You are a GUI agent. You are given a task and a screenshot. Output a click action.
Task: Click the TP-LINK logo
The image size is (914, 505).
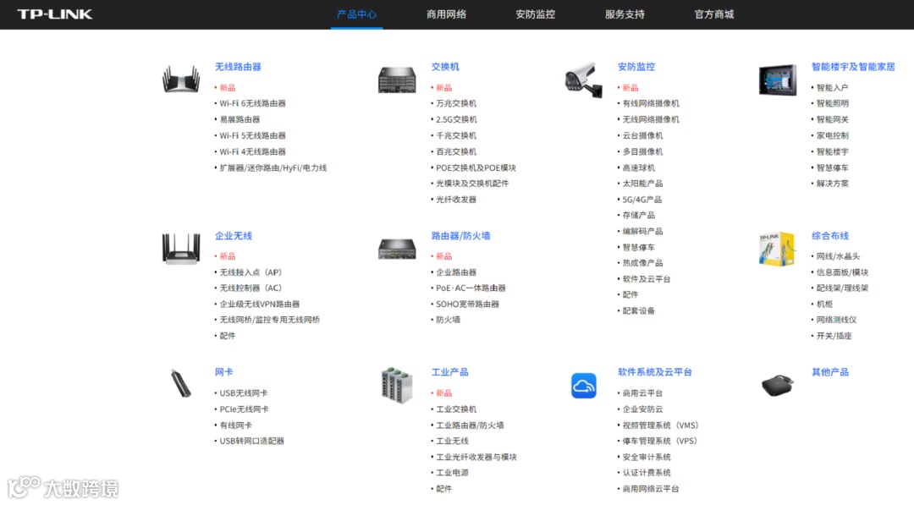click(54, 14)
